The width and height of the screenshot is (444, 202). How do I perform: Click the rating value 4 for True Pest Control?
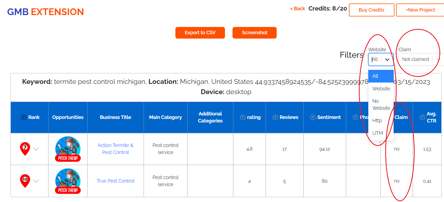tap(249, 182)
